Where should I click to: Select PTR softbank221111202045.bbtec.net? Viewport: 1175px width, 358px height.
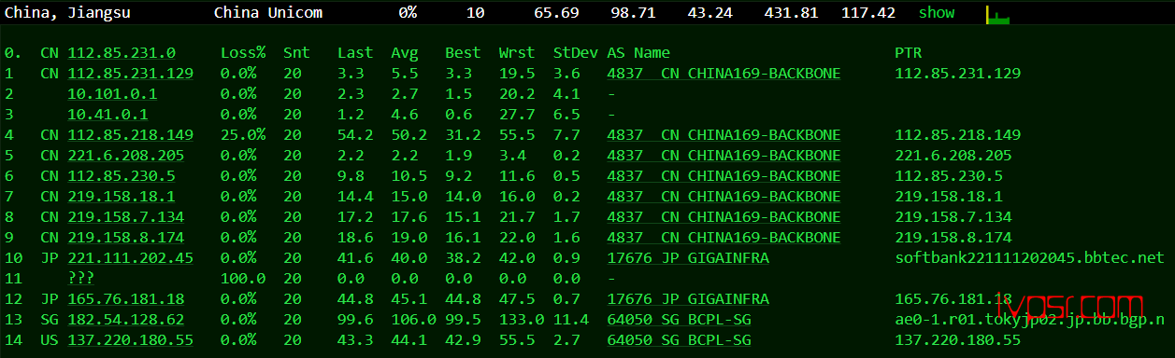click(1030, 258)
